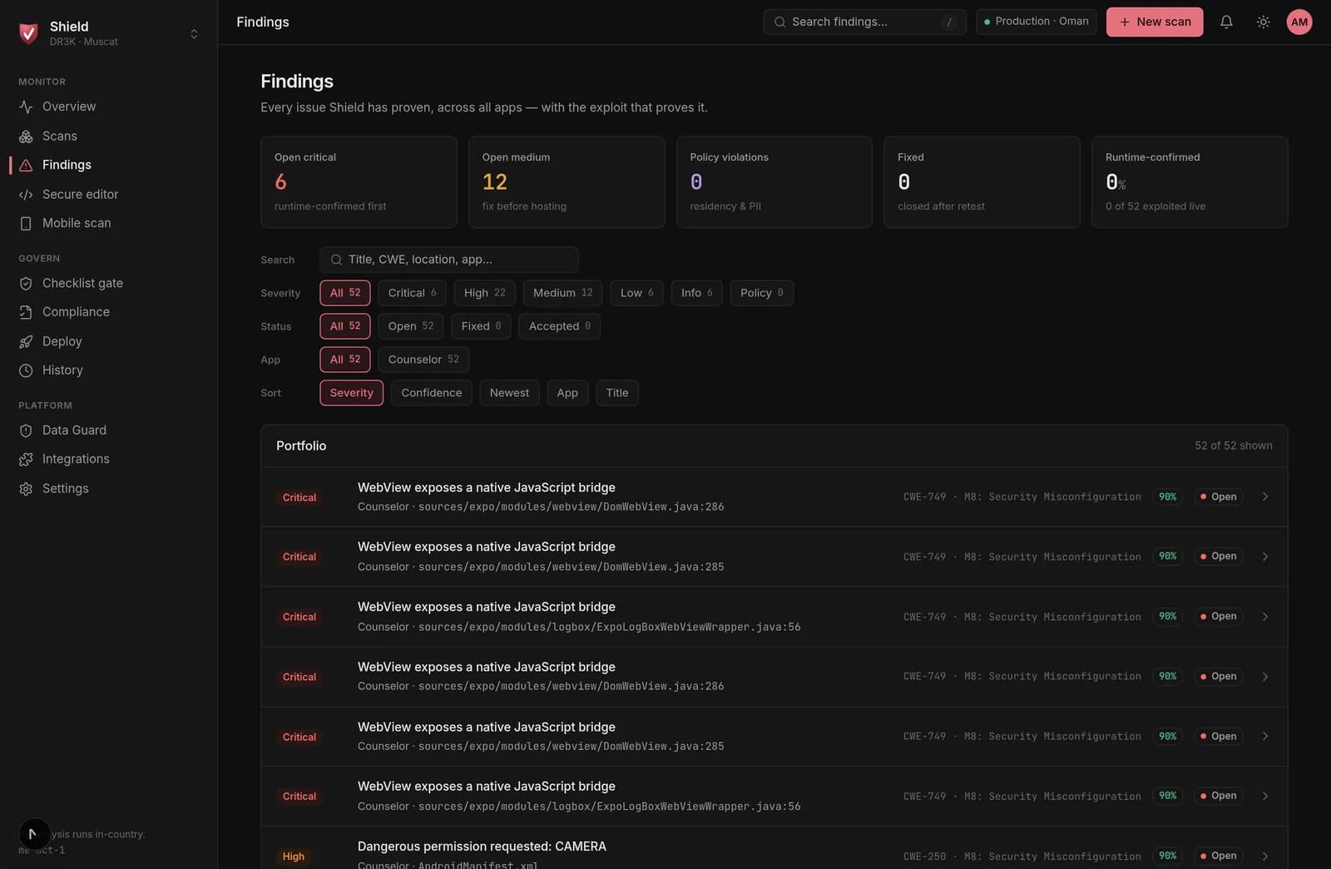The height and width of the screenshot is (869, 1331).
Task: Click the Mobile scan phone icon
Action: point(26,223)
